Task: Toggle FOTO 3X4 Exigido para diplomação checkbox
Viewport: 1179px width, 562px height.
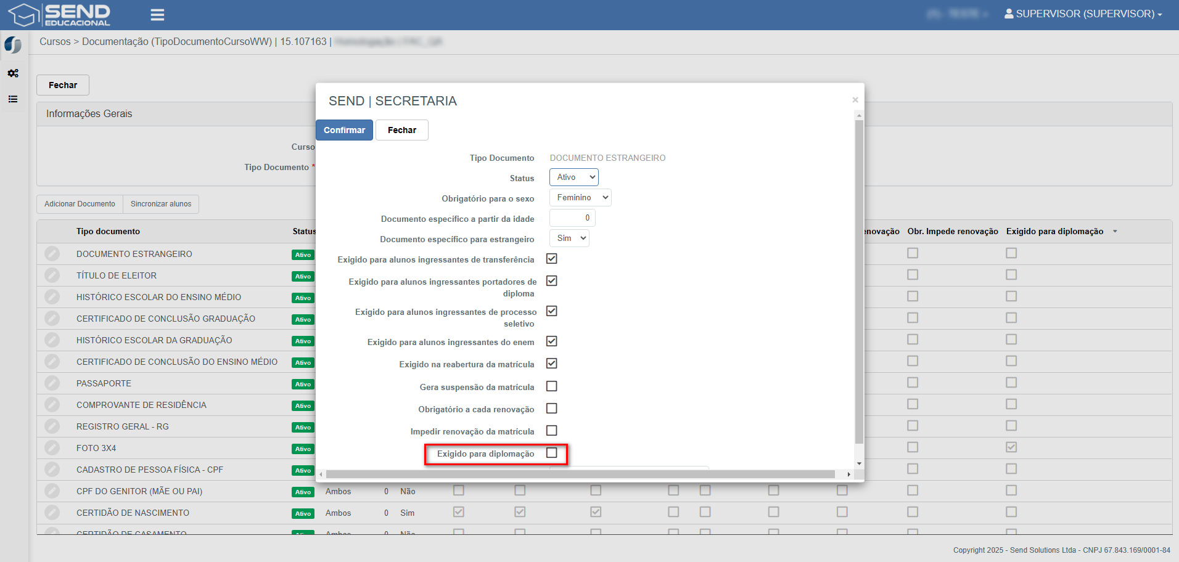Action: 1011,447
